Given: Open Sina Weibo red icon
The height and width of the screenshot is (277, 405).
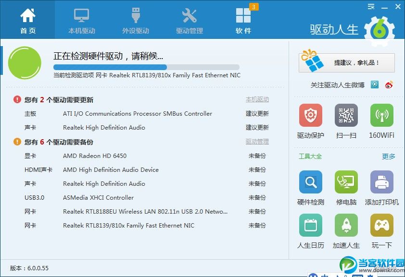Looking at the screenshot, I should (389, 84).
